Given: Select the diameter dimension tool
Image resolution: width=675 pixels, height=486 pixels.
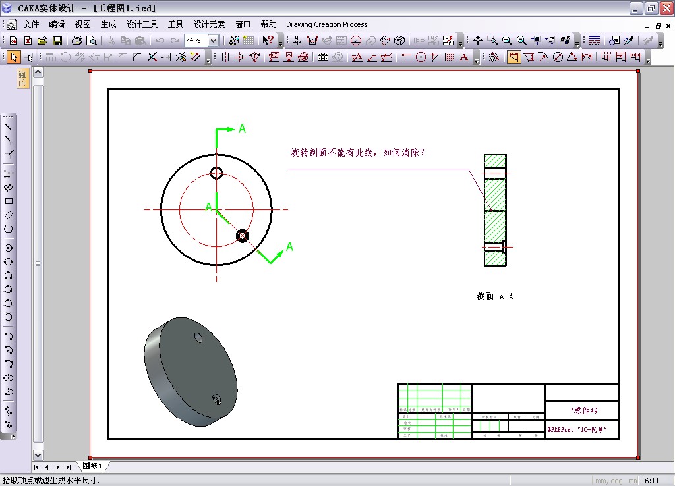Looking at the screenshot, I should pyautogui.click(x=558, y=57).
